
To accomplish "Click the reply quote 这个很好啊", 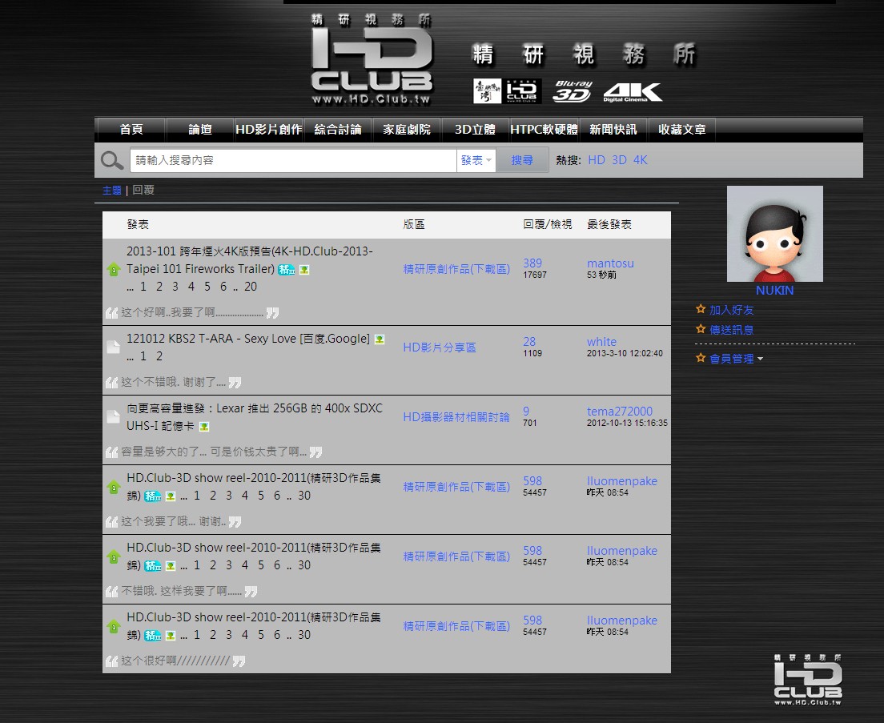I will pyautogui.click(x=175, y=661).
